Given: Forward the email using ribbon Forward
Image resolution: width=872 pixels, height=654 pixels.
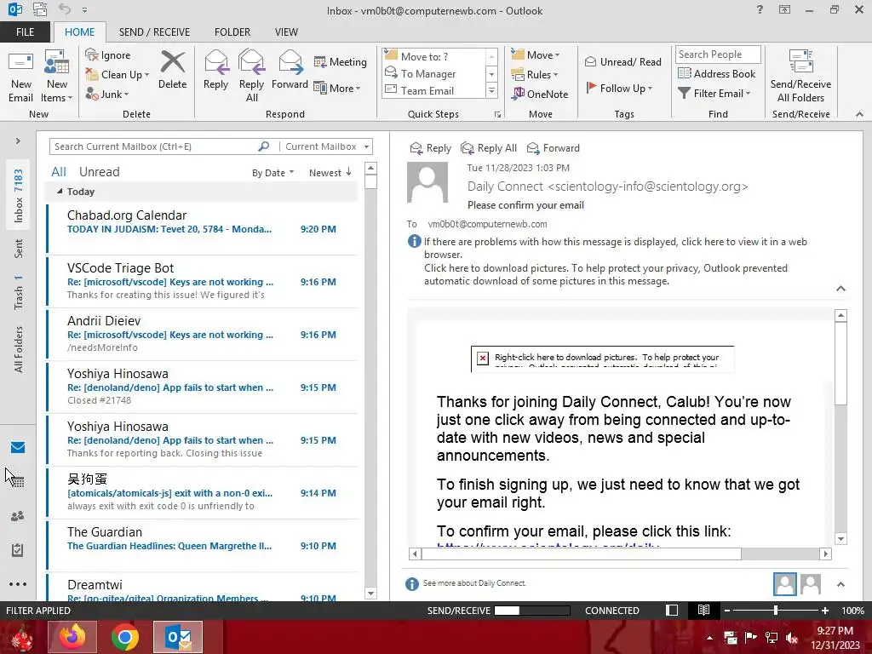Looking at the screenshot, I should pyautogui.click(x=290, y=71).
